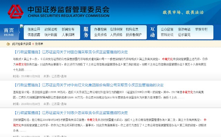This screenshot has height=137, width=221.
Task: Open 信息公开 in the navigation menu
Action: (x=34, y=29)
